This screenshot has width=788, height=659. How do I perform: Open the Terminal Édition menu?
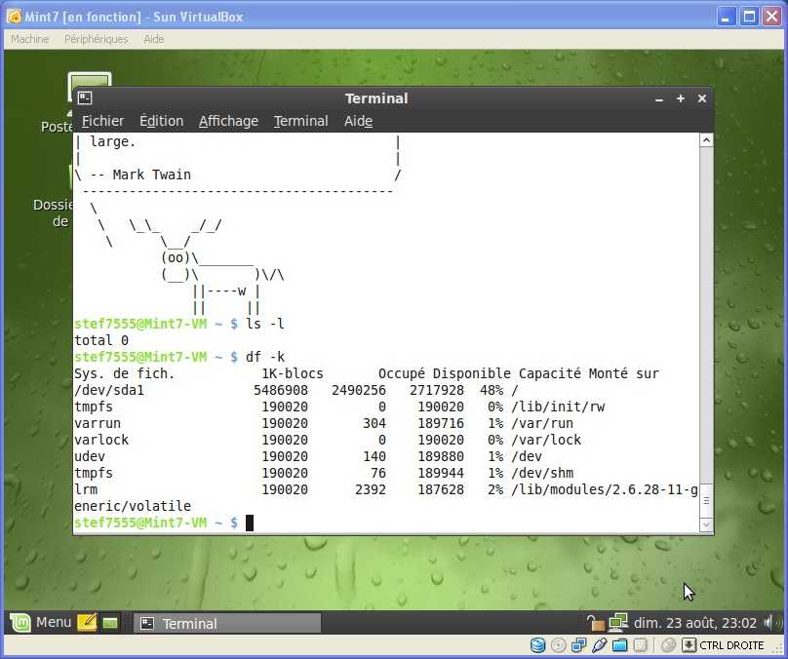point(161,121)
